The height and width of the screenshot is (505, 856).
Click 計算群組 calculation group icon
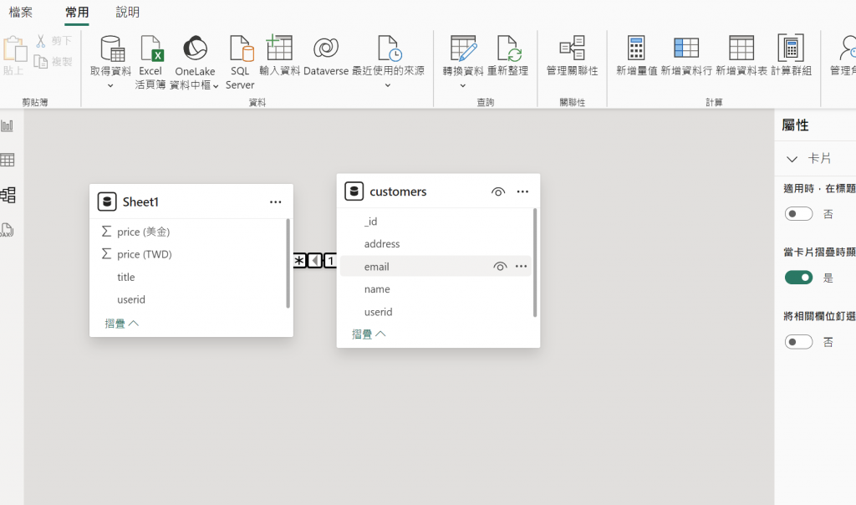[791, 48]
